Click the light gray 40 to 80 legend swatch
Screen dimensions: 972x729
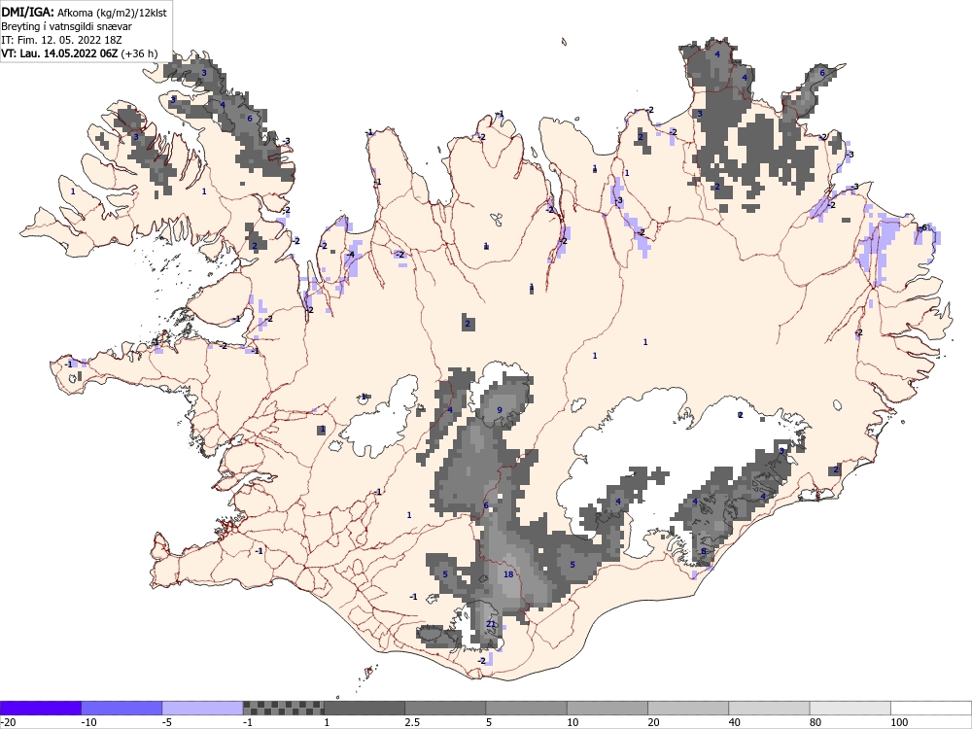pos(769,708)
